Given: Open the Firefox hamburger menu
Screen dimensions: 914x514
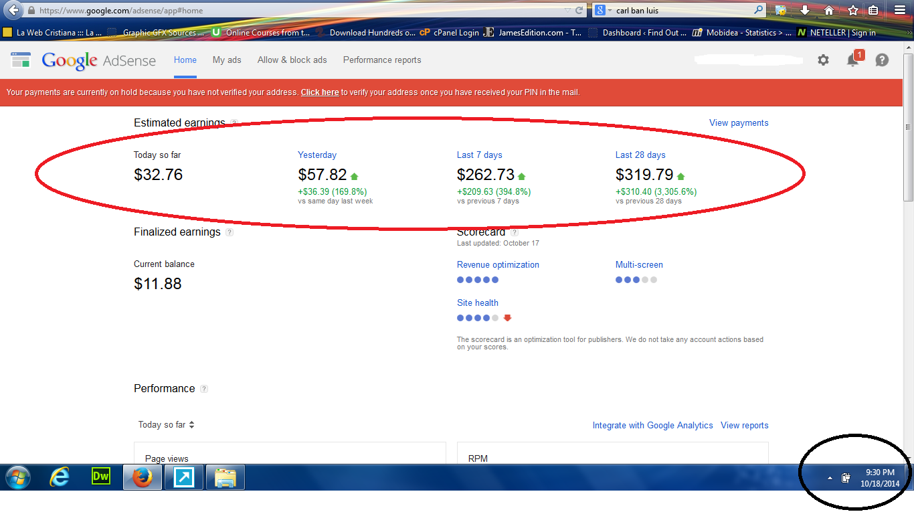Looking at the screenshot, I should [900, 10].
